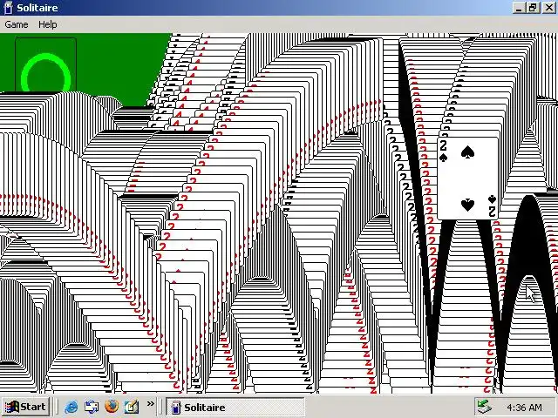The image size is (558, 418).
Task: Launch Firefox from quick launch
Action: pos(112,407)
